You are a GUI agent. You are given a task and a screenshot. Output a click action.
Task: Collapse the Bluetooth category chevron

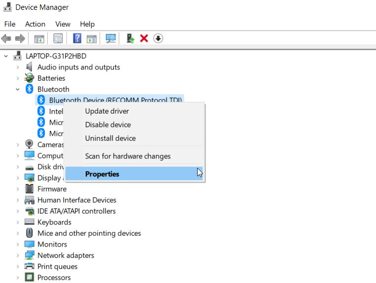tap(18, 89)
